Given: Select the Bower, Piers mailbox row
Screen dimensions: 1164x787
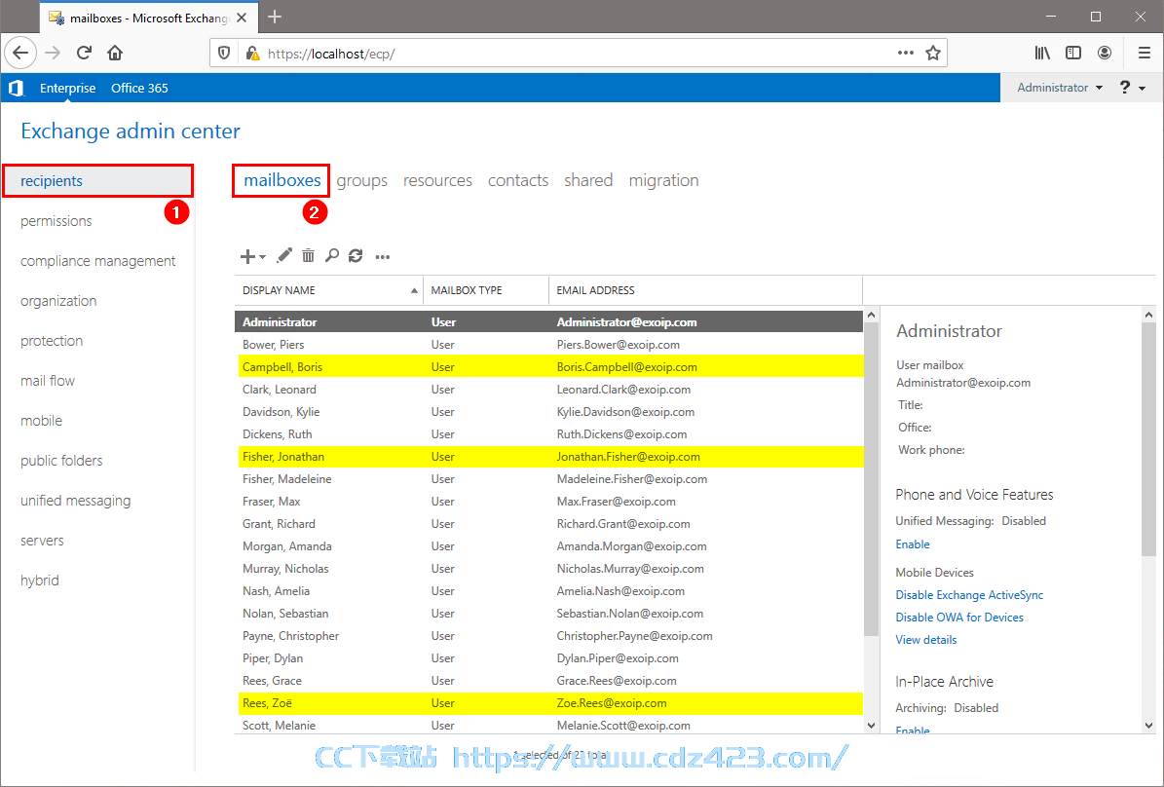Looking at the screenshot, I should click(x=548, y=345).
